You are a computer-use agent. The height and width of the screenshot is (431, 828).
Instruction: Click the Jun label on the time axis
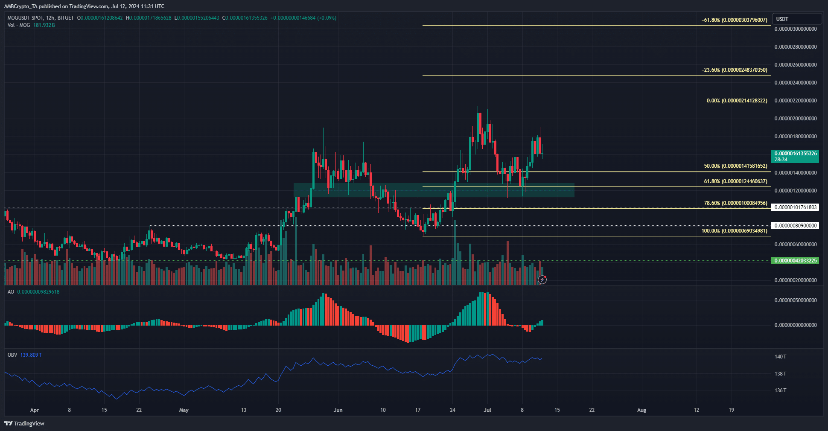click(338, 410)
